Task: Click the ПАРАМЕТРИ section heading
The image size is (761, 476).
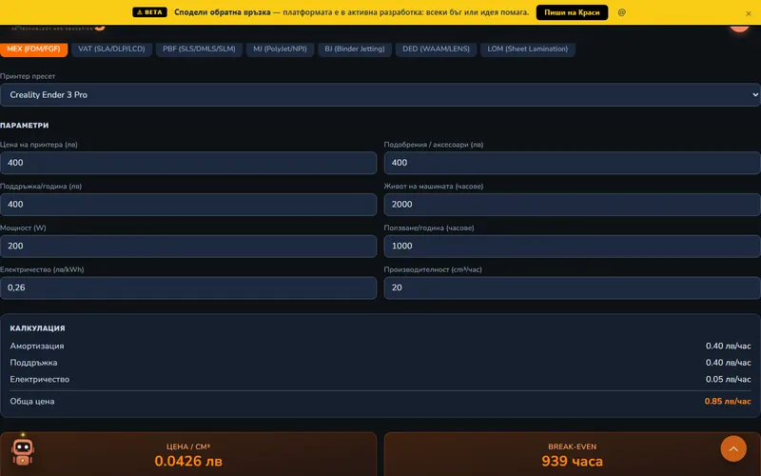Action: pos(25,126)
